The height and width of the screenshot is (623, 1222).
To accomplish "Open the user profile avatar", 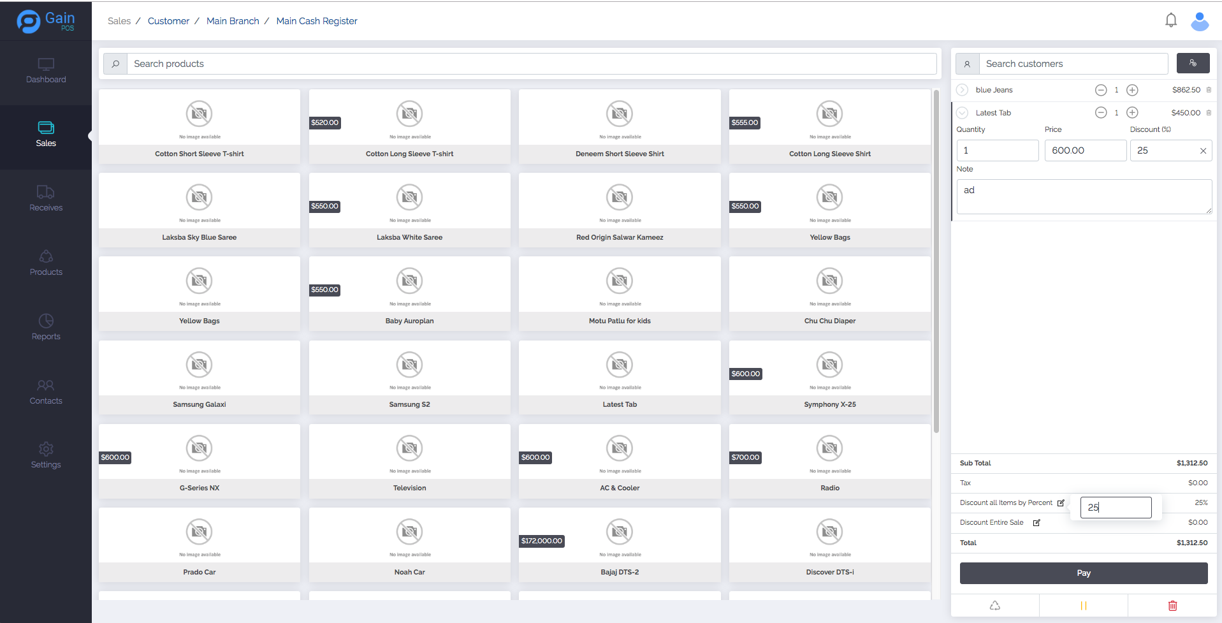I will [1199, 21].
